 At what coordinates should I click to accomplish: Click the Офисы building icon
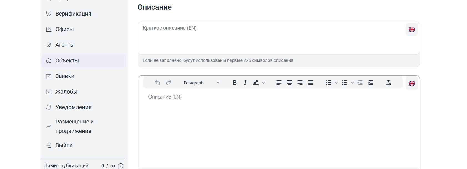(49, 29)
